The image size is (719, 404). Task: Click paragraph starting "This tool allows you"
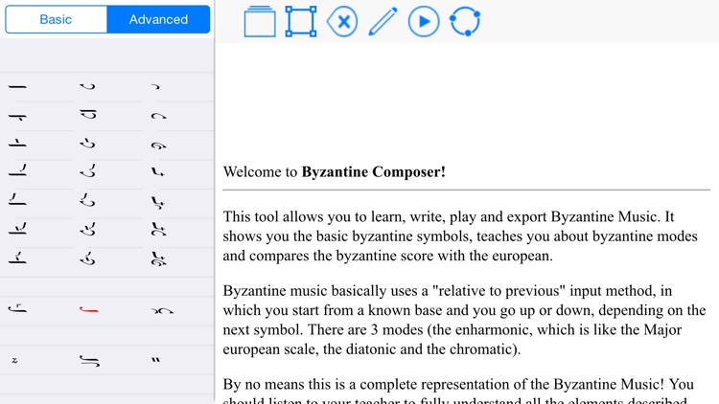[x=460, y=236]
